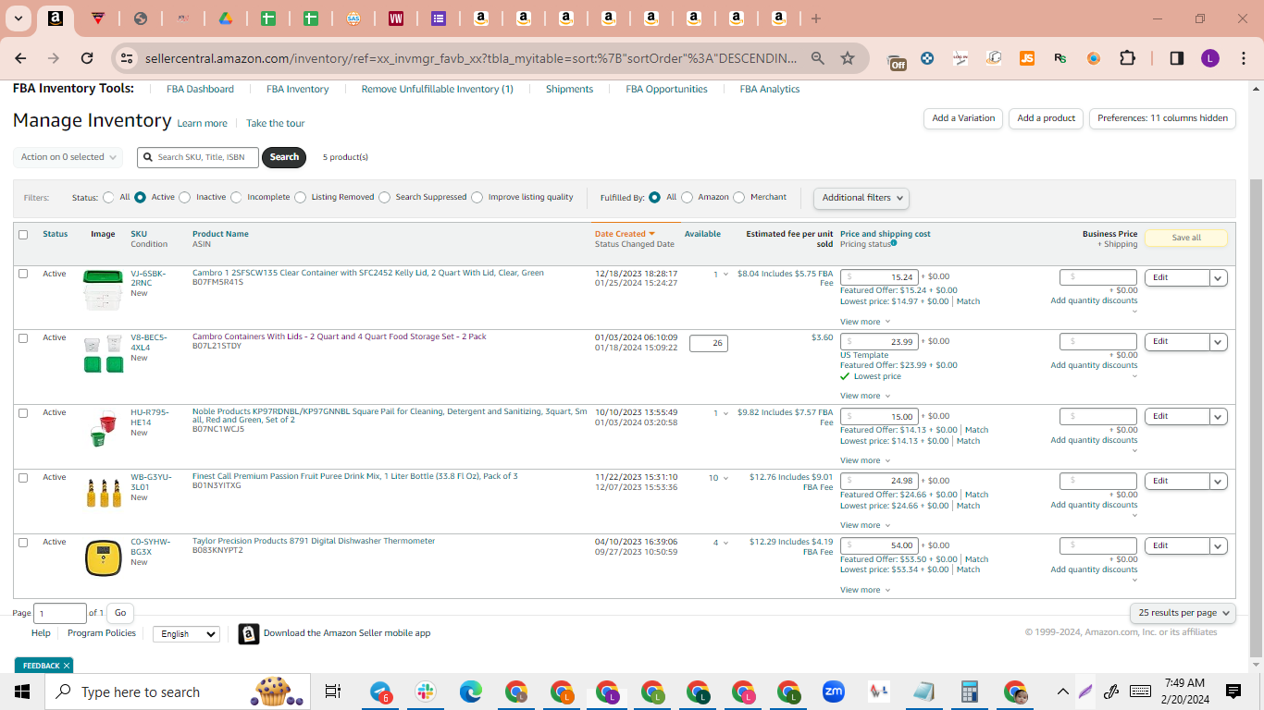Open the FBA Dashboard tab
Screen dimensions: 1264x710
click(x=200, y=89)
